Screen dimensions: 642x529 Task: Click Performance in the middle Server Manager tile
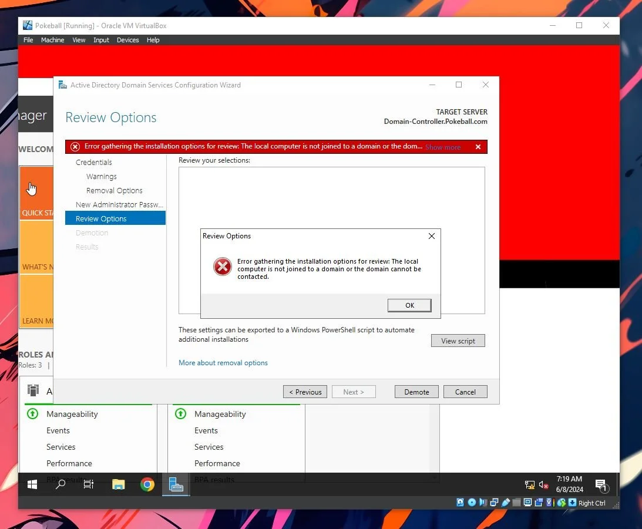(x=217, y=463)
